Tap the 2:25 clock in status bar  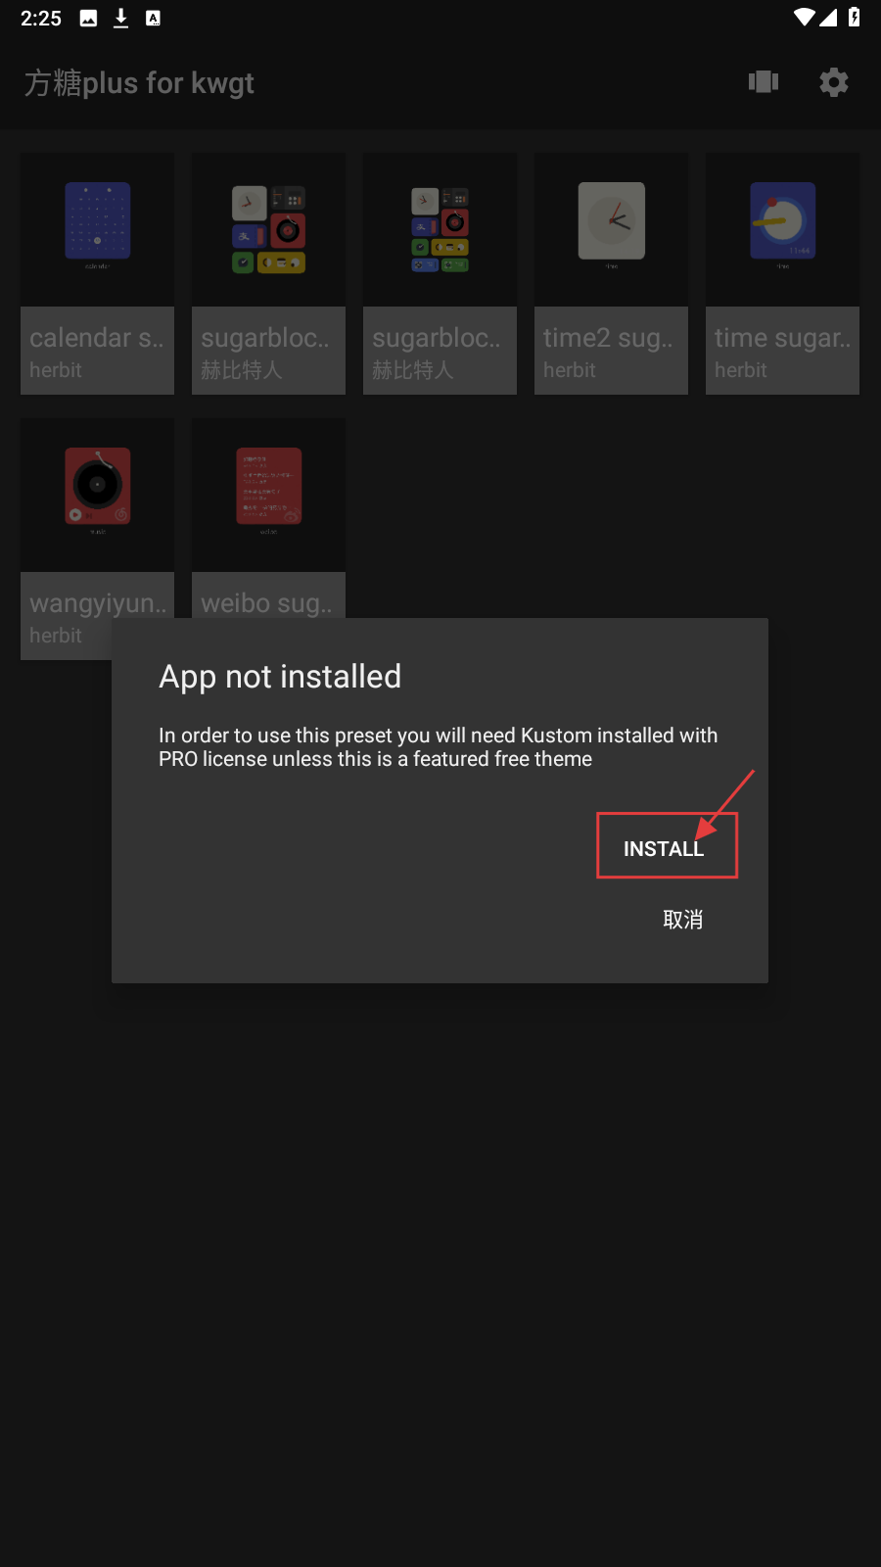pos(41,18)
